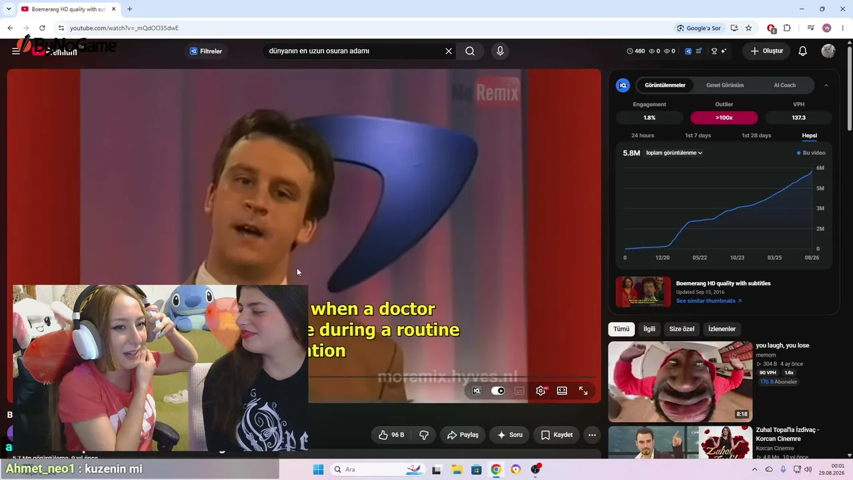Open the Windows Start menu

(x=319, y=469)
